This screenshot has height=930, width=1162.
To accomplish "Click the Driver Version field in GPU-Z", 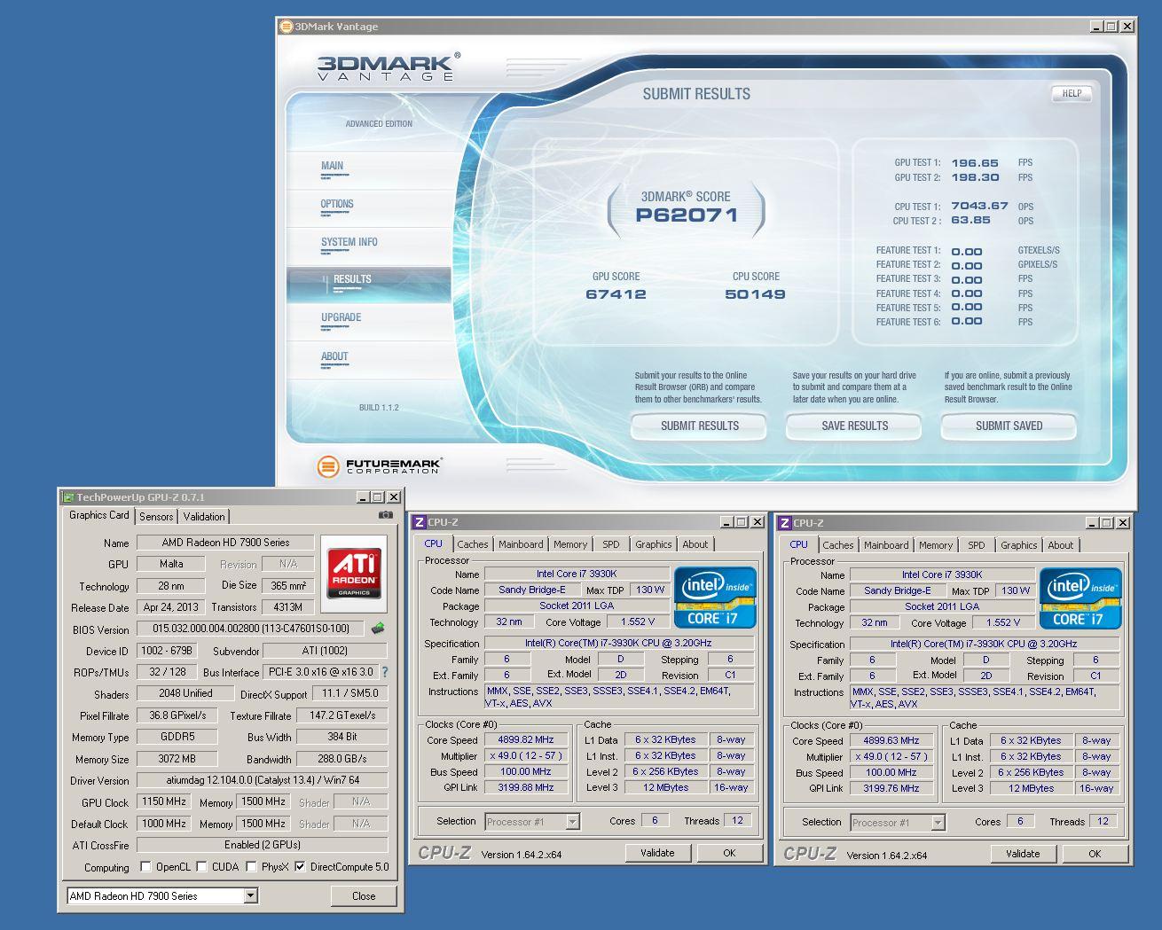I will pyautogui.click(x=263, y=780).
